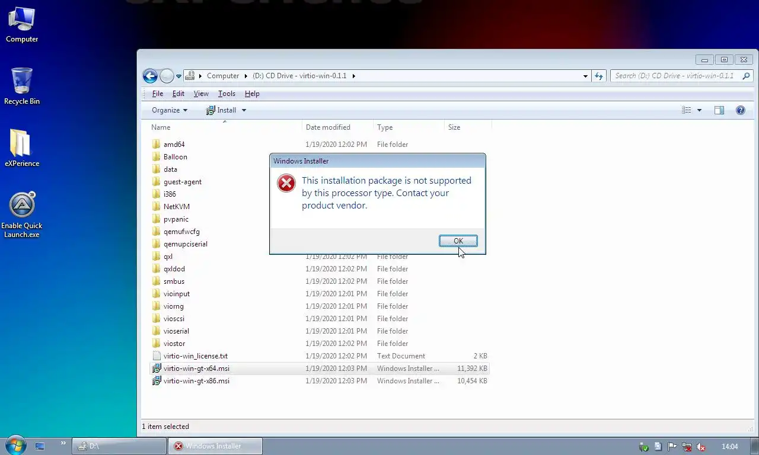
Task: Open Explorer help via the question mark icon
Action: point(740,110)
